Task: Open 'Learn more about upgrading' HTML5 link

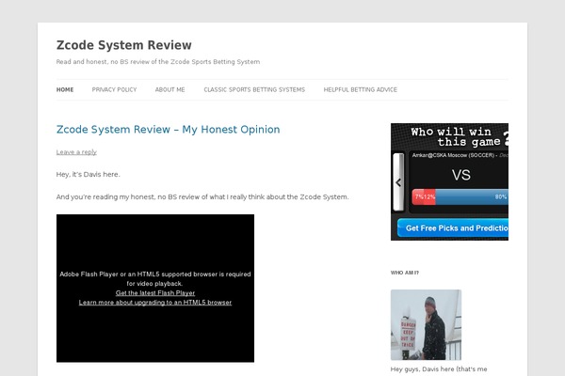Action: [155, 303]
